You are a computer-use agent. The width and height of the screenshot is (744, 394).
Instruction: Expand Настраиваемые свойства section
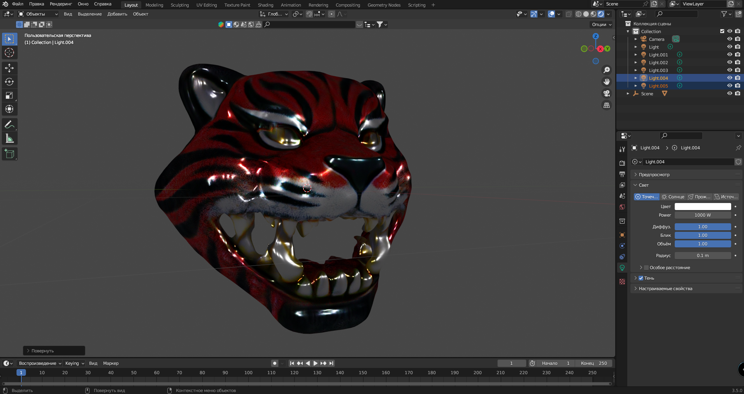tap(665, 289)
